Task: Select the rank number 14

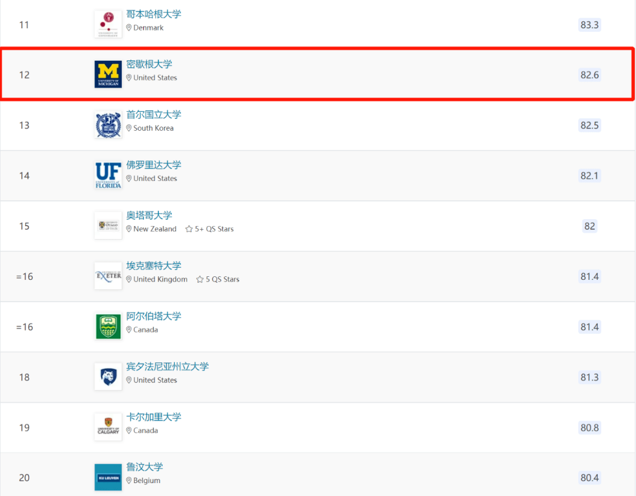Action: pyautogui.click(x=24, y=176)
